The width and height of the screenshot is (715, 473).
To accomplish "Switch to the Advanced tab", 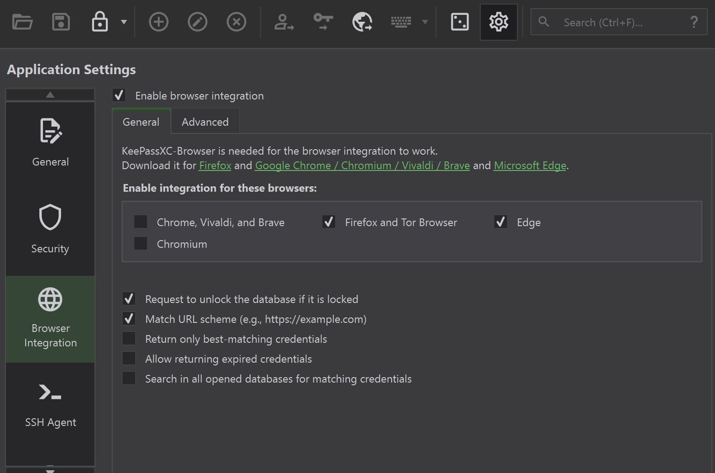I will click(205, 122).
